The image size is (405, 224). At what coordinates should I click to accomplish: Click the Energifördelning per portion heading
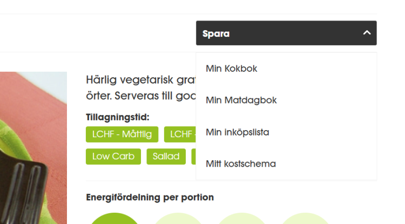[x=150, y=198]
